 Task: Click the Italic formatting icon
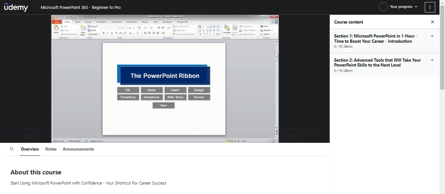[x=107, y=33]
